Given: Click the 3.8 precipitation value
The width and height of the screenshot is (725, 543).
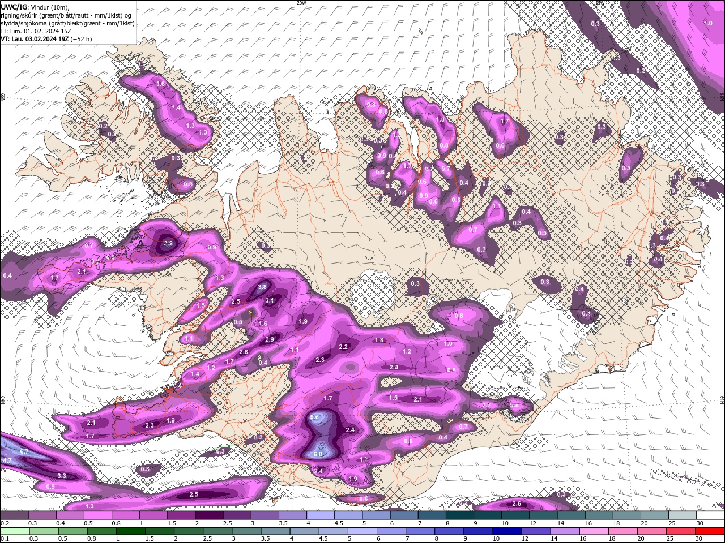Looking at the screenshot, I should (x=262, y=287).
